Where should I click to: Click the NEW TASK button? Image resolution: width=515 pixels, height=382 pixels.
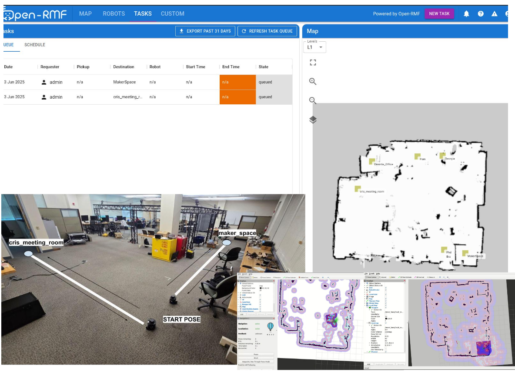click(439, 14)
